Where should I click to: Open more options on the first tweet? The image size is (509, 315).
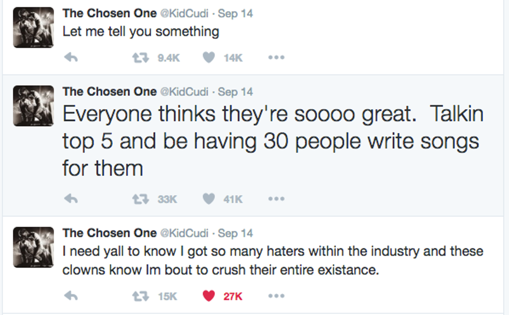[276, 58]
